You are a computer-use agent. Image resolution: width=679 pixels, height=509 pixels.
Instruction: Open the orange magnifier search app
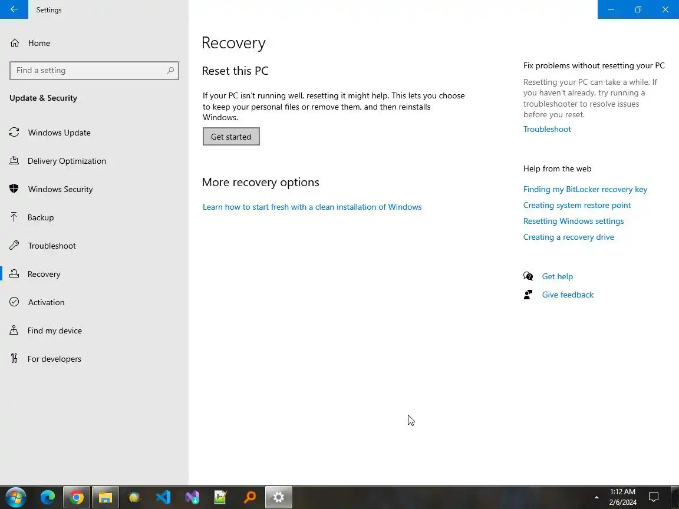[250, 497]
